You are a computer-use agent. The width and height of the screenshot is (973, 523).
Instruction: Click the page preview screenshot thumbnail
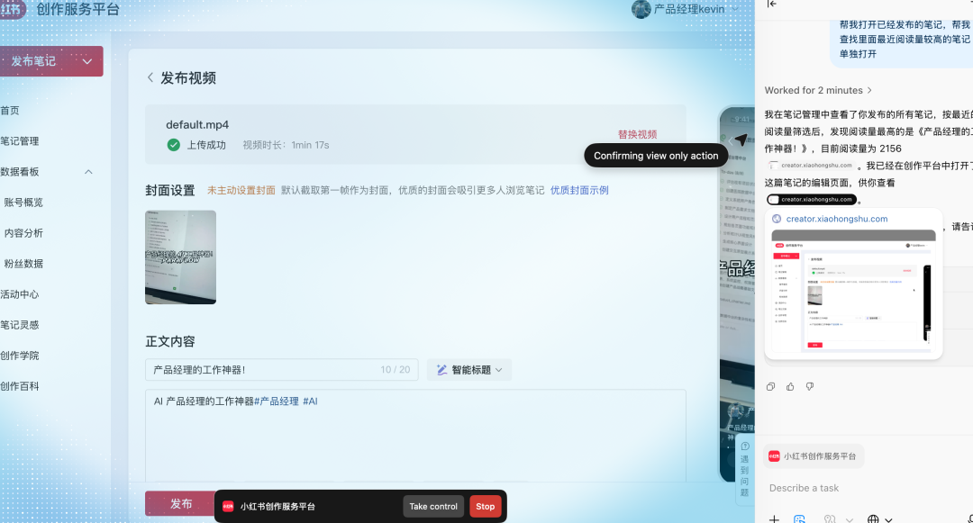click(853, 291)
